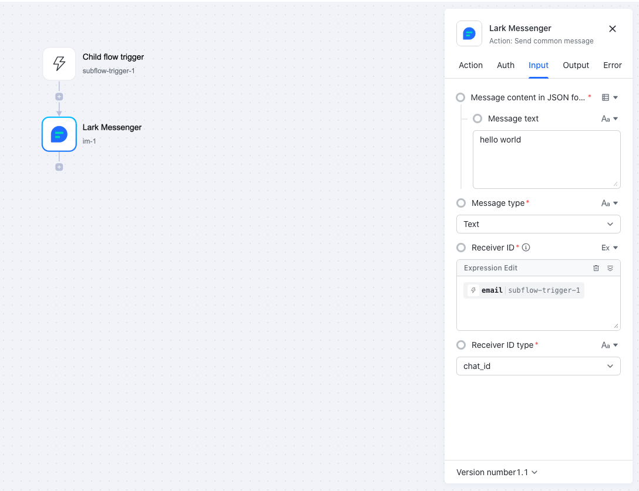Image resolution: width=639 pixels, height=491 pixels.
Task: Toggle the circle beside Message type
Action: [x=461, y=203]
